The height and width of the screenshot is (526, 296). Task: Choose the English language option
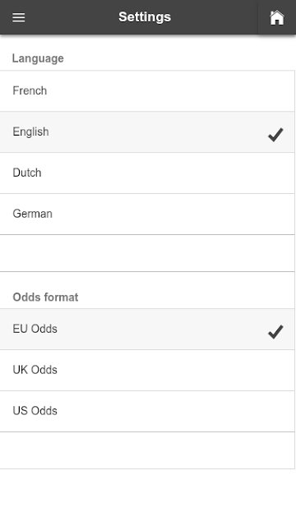(147, 132)
